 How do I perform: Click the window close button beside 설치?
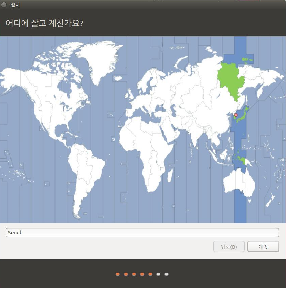point(4,5)
